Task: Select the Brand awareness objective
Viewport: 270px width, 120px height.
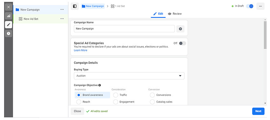Action: 92,95
